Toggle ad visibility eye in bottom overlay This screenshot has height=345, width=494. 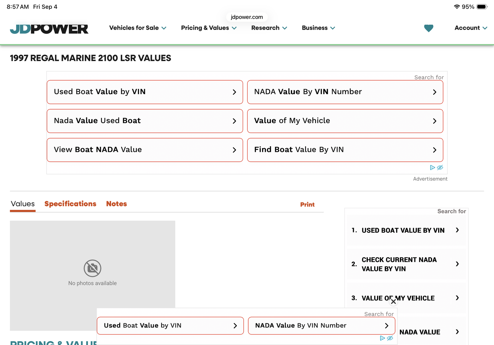click(390, 338)
